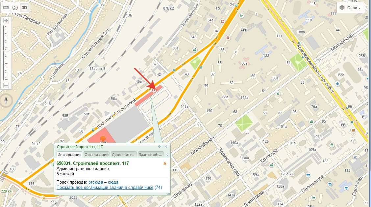Screen dimensions: 371x207
Task: Expand the hidden tabs list chevron
Action: pyautogui.click(x=167, y=155)
